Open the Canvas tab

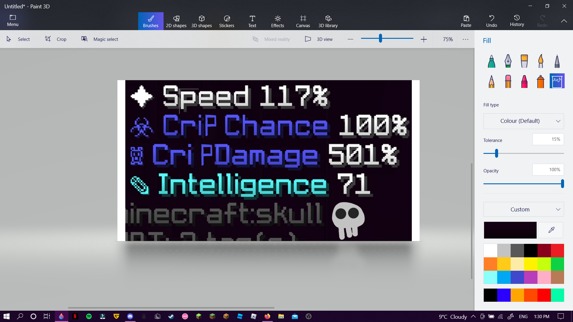[303, 21]
